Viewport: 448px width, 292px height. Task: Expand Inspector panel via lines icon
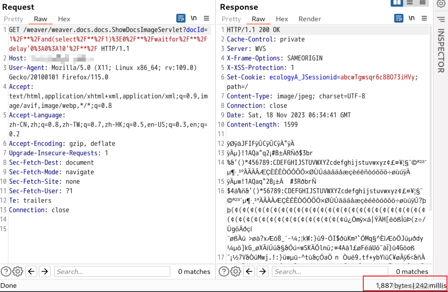click(x=441, y=19)
